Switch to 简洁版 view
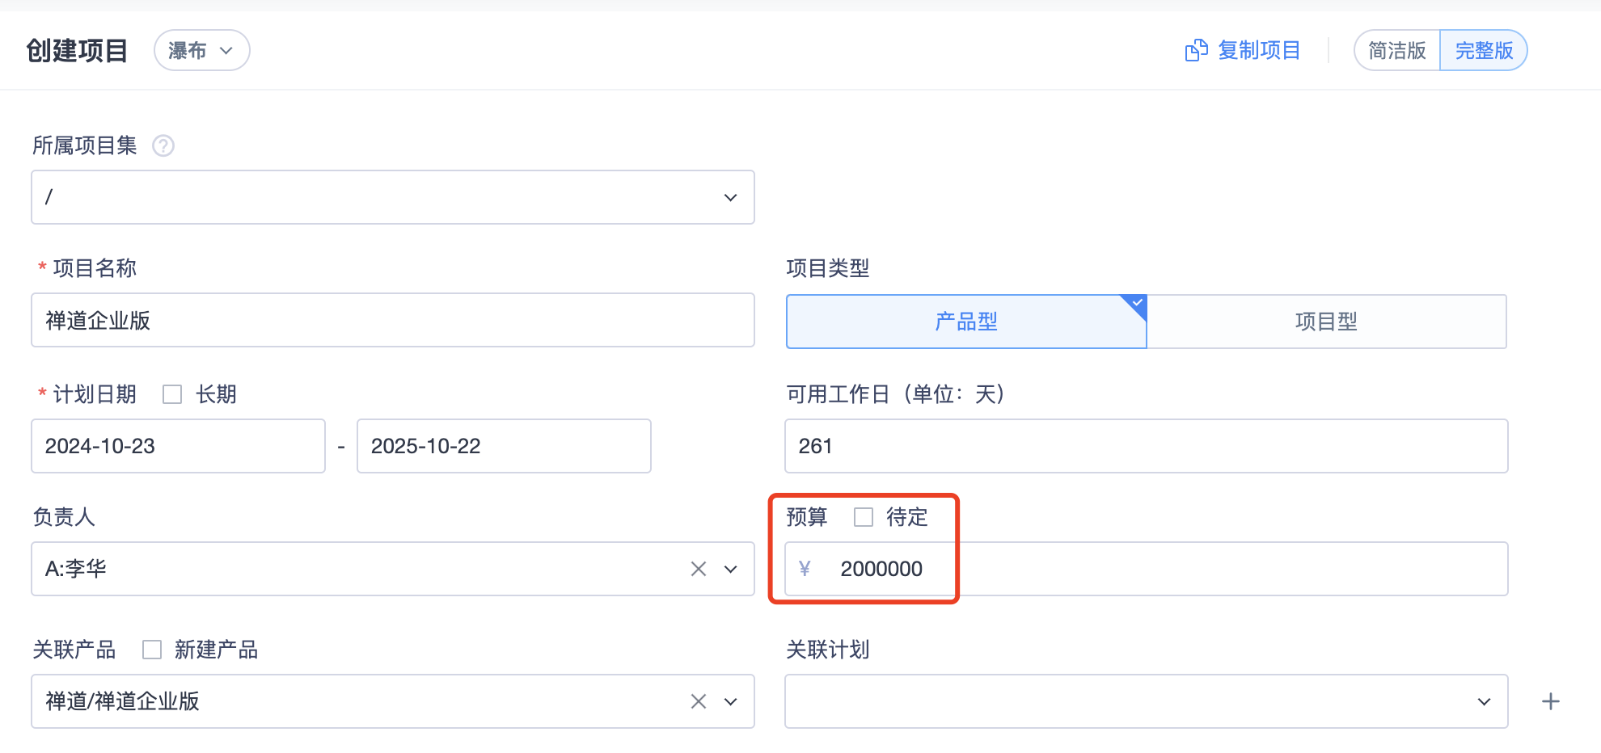The image size is (1601, 753). (x=1396, y=51)
